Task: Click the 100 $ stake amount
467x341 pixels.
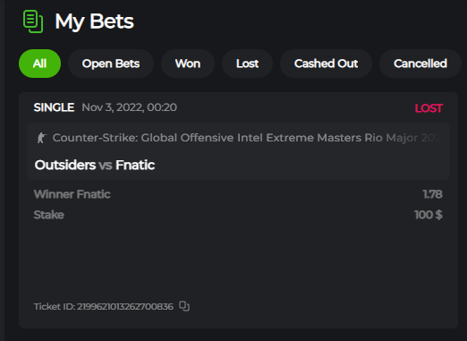Action: (x=429, y=215)
